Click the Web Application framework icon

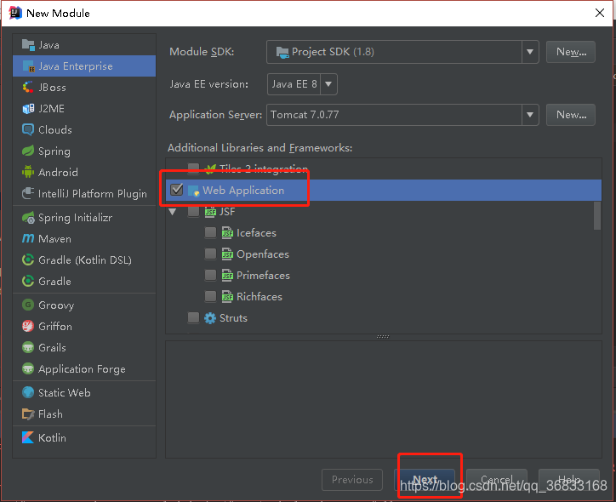point(194,191)
